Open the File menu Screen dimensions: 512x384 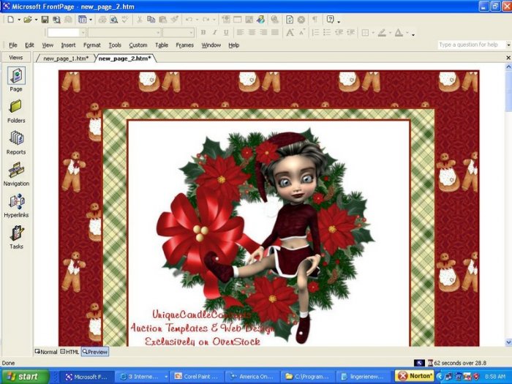pos(13,45)
